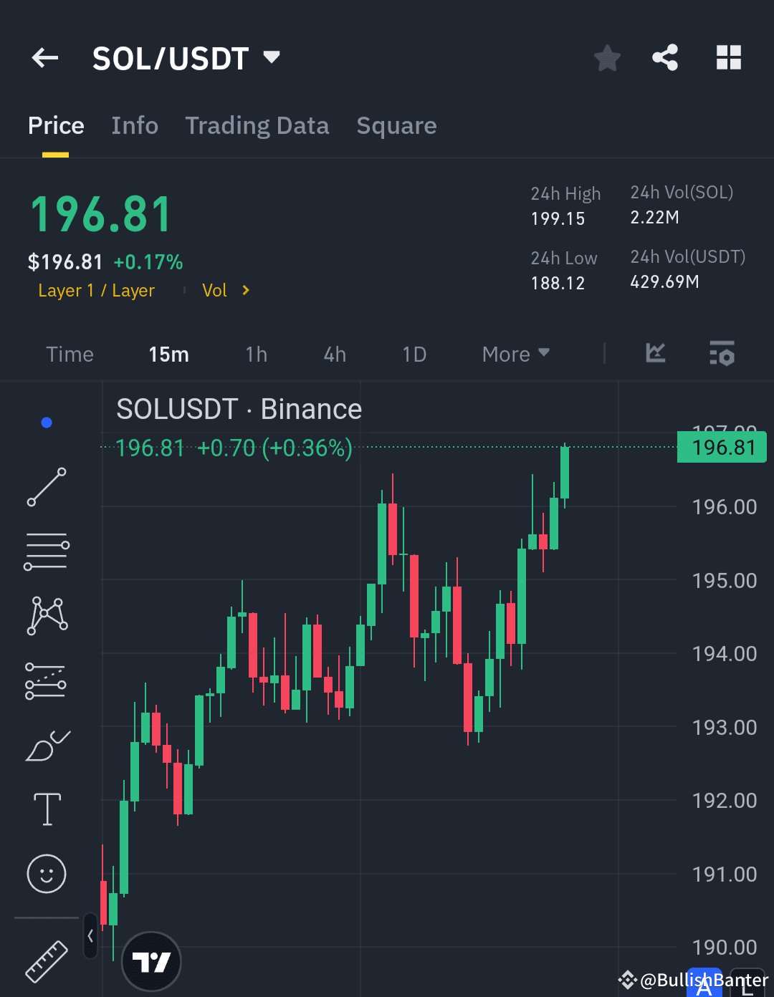Click the TradingView logo on the chart
This screenshot has width=774, height=997.
(150, 961)
